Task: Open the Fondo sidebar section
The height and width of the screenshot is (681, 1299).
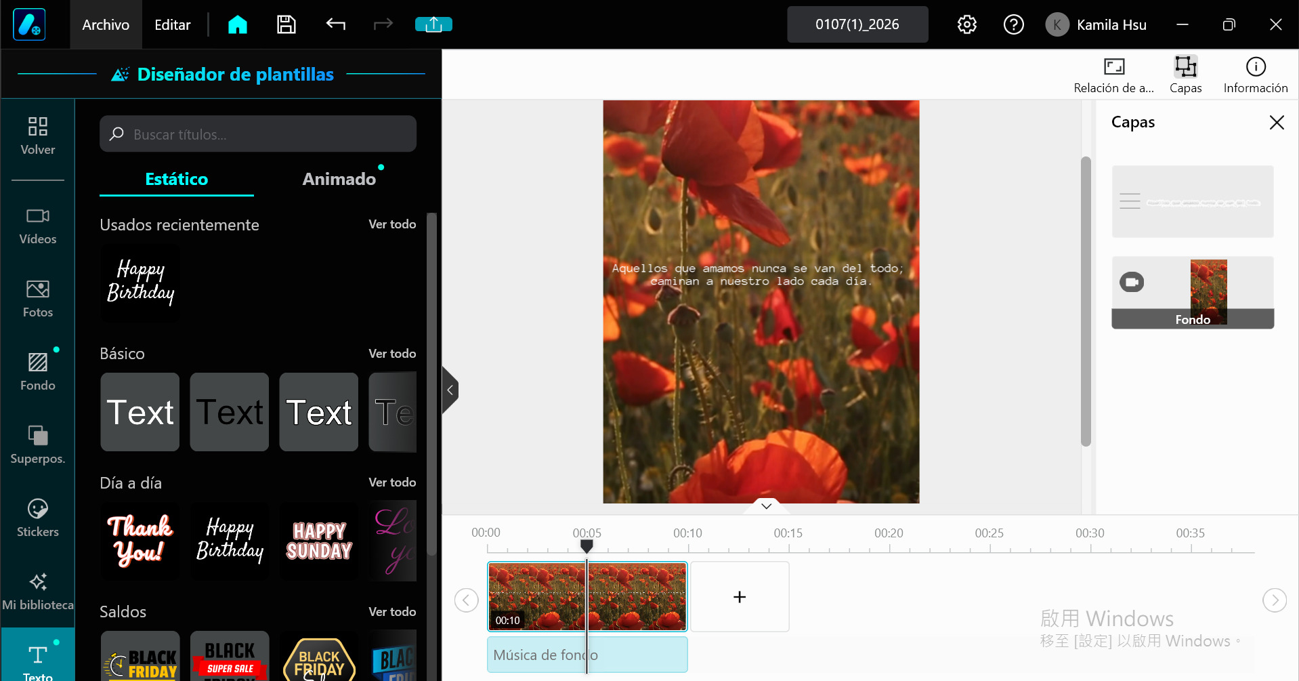Action: point(38,372)
